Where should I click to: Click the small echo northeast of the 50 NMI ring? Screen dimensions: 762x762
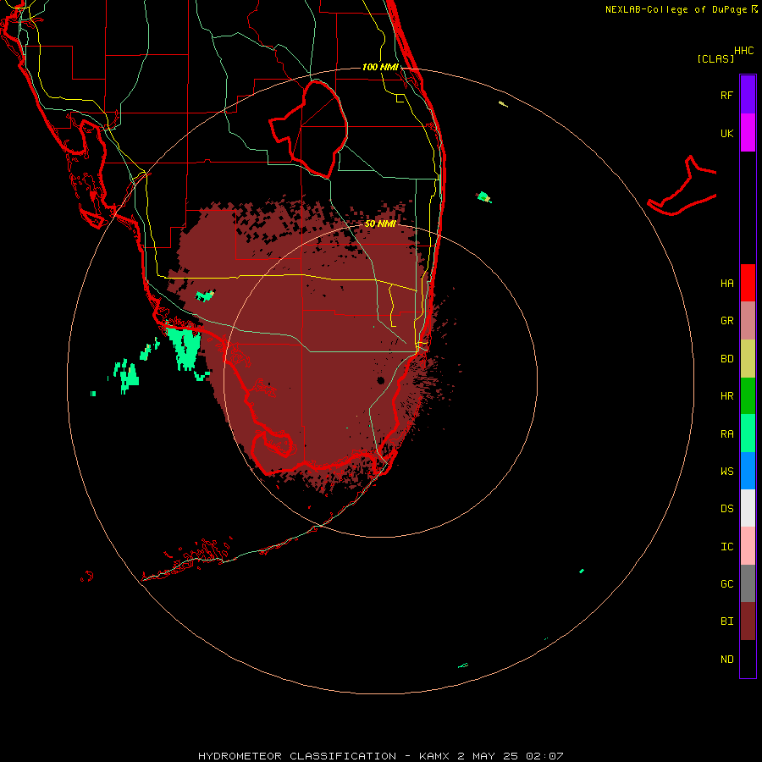(x=483, y=196)
